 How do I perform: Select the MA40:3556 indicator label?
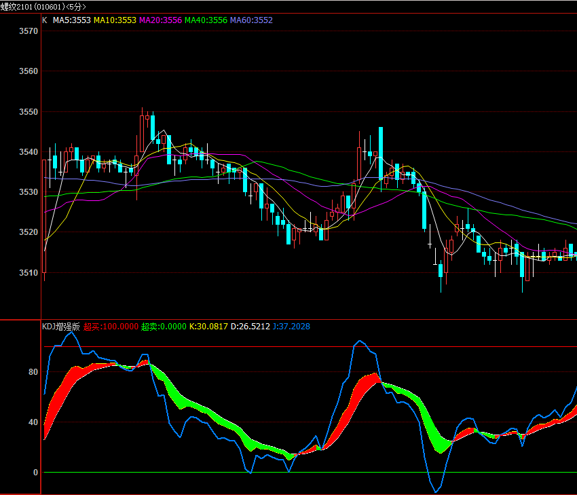pyautogui.click(x=206, y=20)
